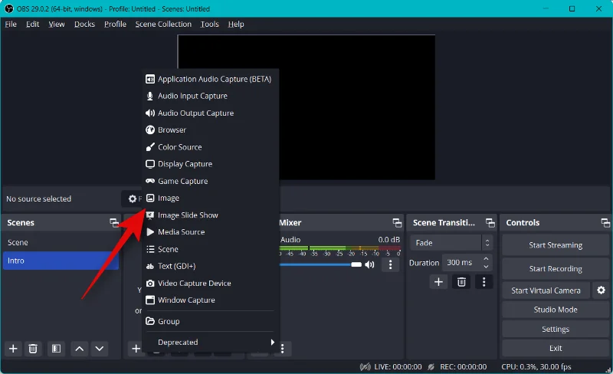Open the Scene Collection menu
Image resolution: width=613 pixels, height=374 pixels.
tap(163, 24)
